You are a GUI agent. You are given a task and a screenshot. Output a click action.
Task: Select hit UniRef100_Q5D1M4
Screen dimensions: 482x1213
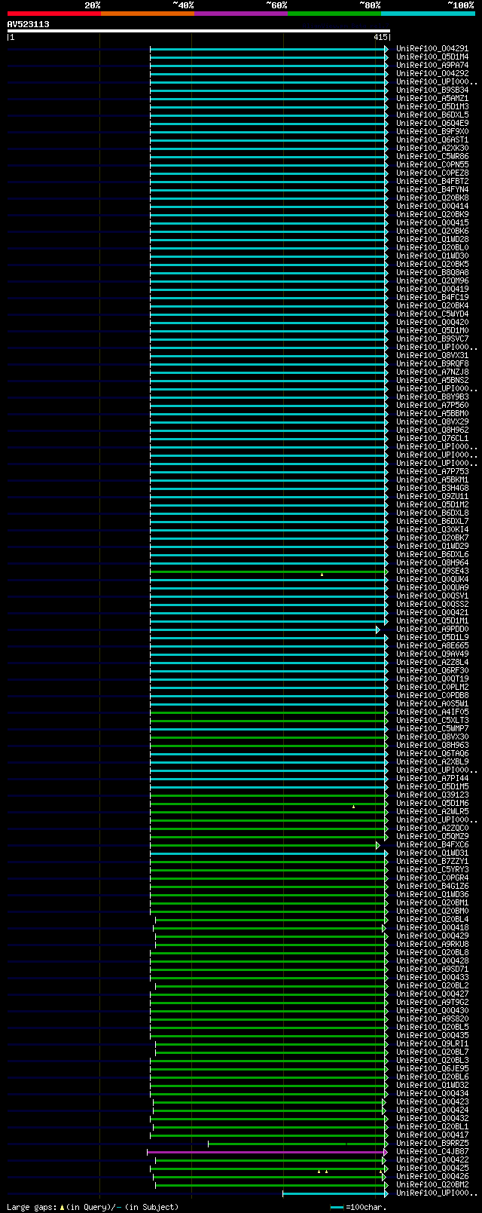(432, 57)
